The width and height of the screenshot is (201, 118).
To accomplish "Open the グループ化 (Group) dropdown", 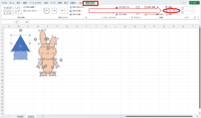I will click(x=171, y=11).
